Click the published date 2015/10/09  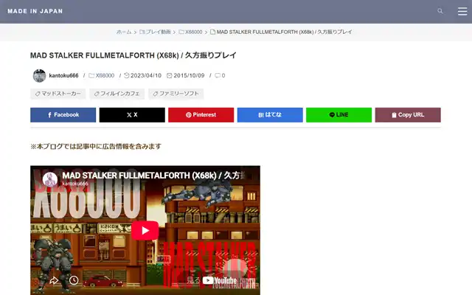click(x=186, y=75)
